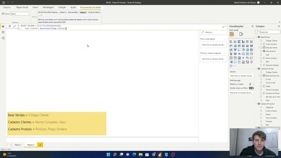
Task: Insert a Python visual
Action: (248, 58)
